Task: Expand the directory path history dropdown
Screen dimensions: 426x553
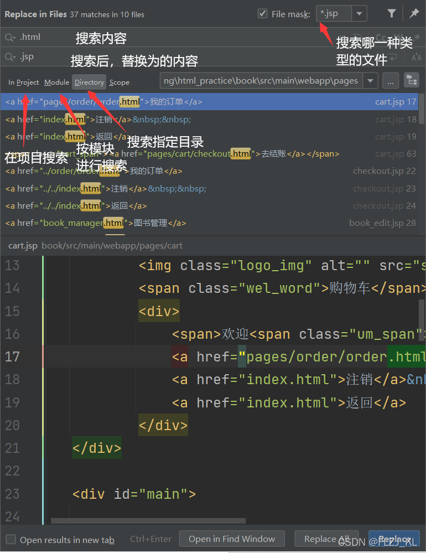Action: pos(370,81)
